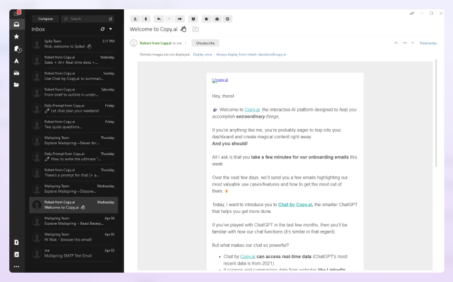Open the open-folder icon in sidebar
This screenshot has width=453, height=282.
point(17,84)
